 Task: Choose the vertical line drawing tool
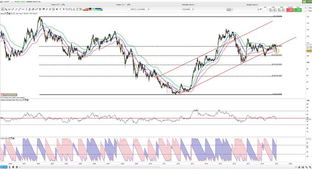[x=27, y=9]
